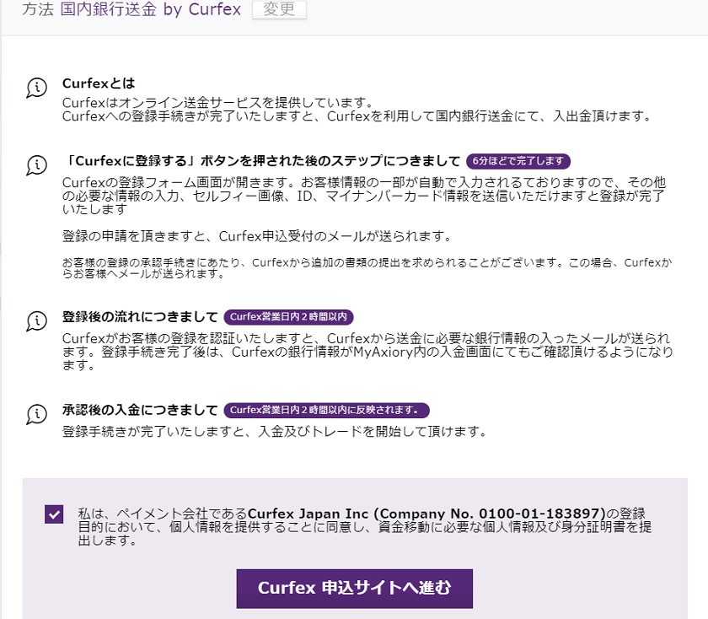Screen dimensions: 708x619
Task: Click the info icon beside 登録後の流れにつきまして
Action: click(36, 320)
